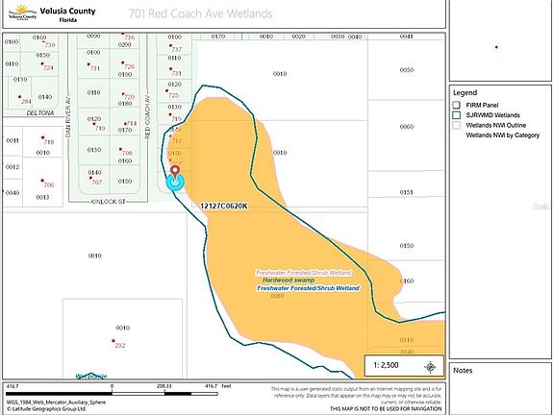The width and height of the screenshot is (554, 415).
Task: Click the Volusia County sun logo
Action: (22, 12)
